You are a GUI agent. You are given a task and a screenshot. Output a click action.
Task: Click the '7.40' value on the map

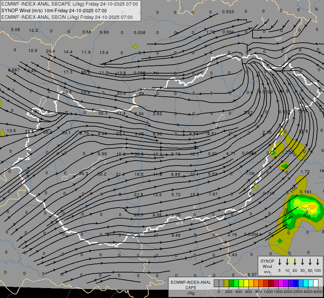232,255
